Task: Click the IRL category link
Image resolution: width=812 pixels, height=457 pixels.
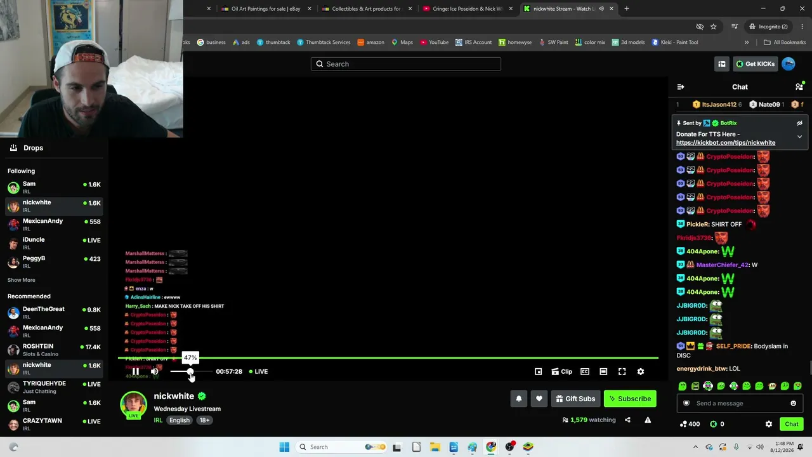Action: click(158, 420)
